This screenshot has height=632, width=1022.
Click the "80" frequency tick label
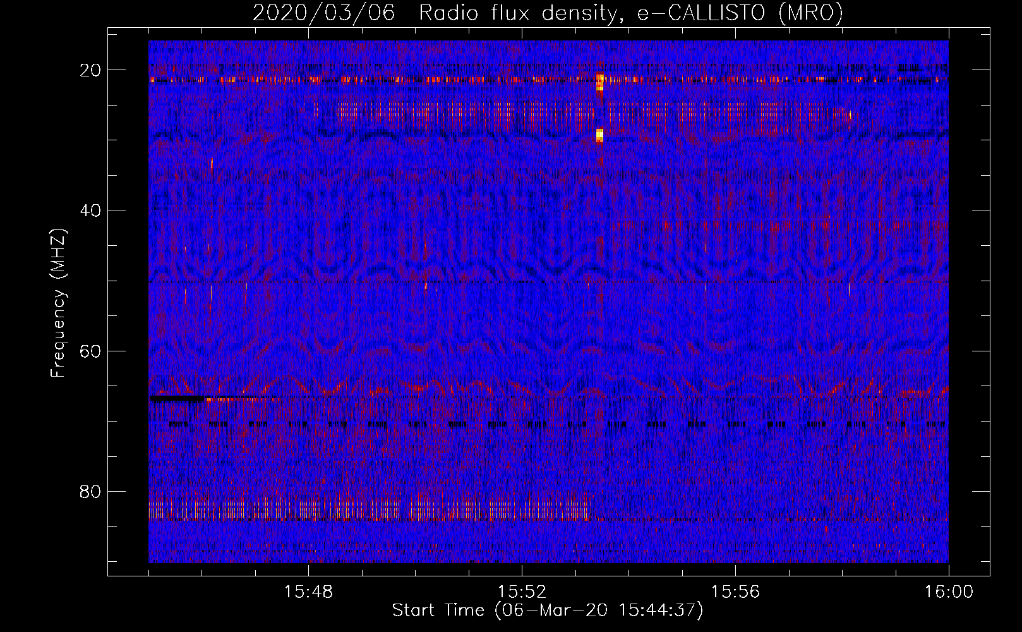coord(91,491)
